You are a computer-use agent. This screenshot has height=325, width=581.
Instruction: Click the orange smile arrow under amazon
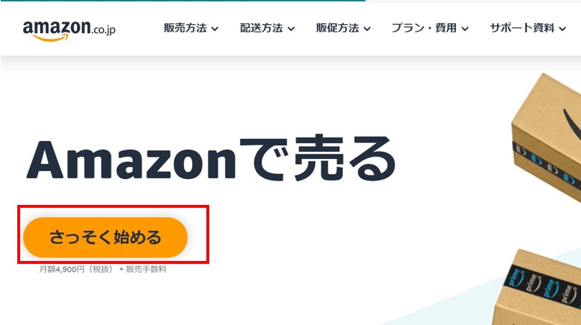point(51,37)
